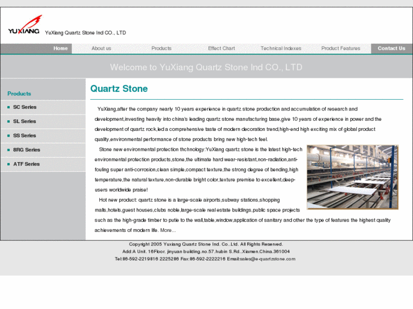The width and height of the screenshot is (413, 309).
Task: Select SL Series in the sidebar
Action: tap(24, 121)
